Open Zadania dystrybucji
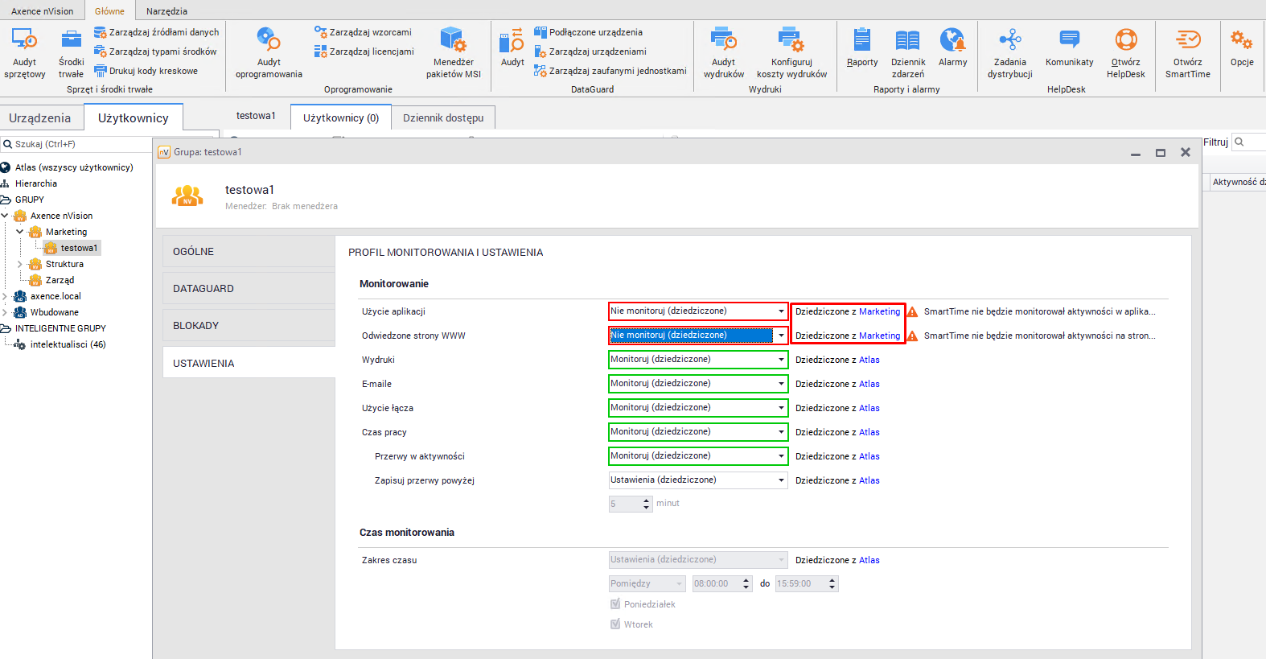 tap(1009, 40)
